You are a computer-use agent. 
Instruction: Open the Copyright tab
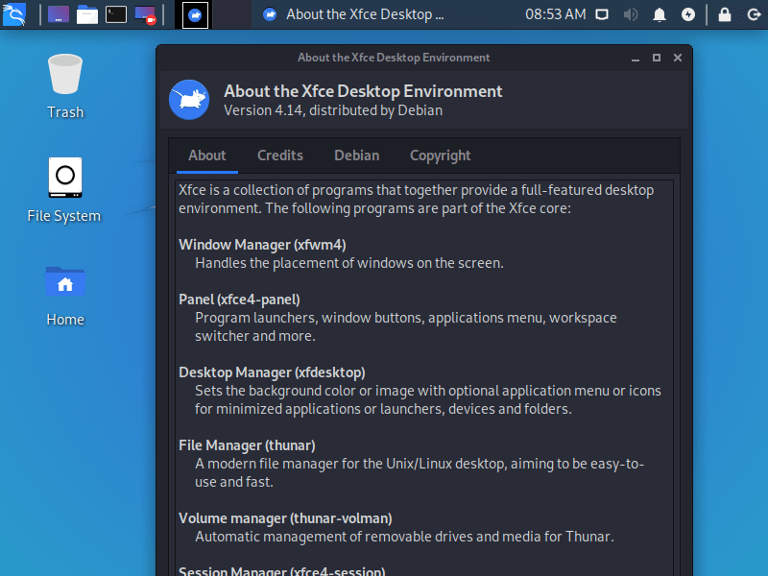pyautogui.click(x=440, y=156)
